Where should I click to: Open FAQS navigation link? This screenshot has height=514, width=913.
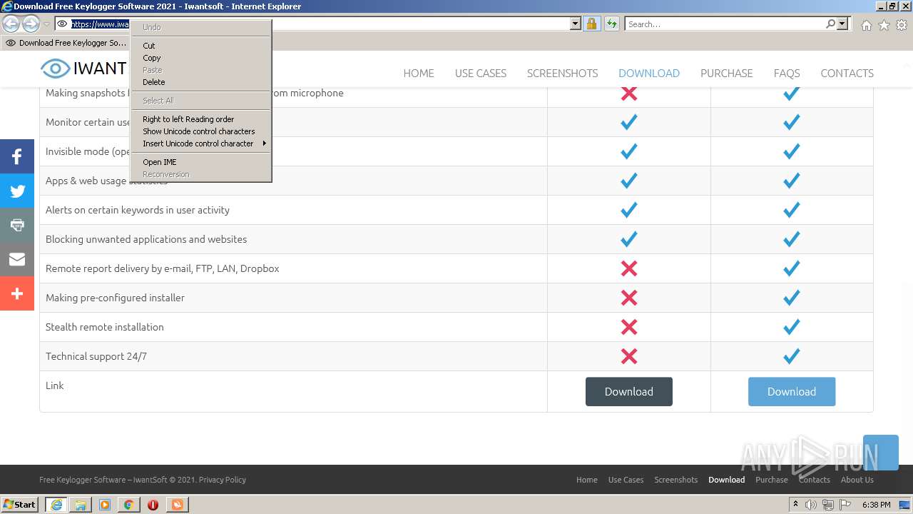[787, 73]
